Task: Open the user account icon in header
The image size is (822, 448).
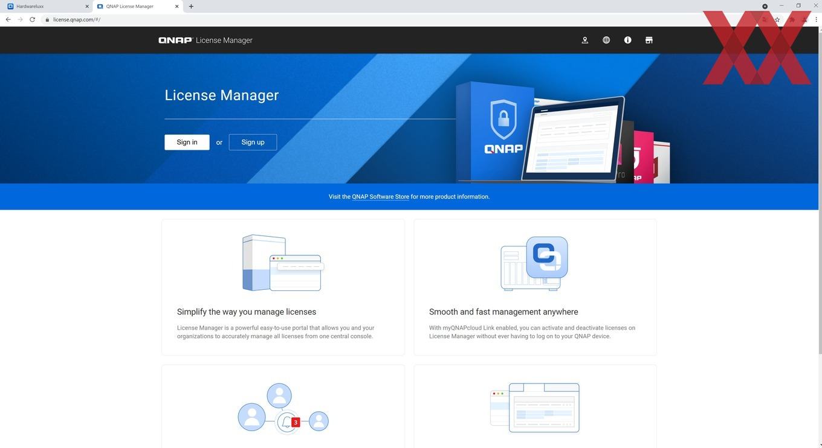Action: pyautogui.click(x=585, y=40)
